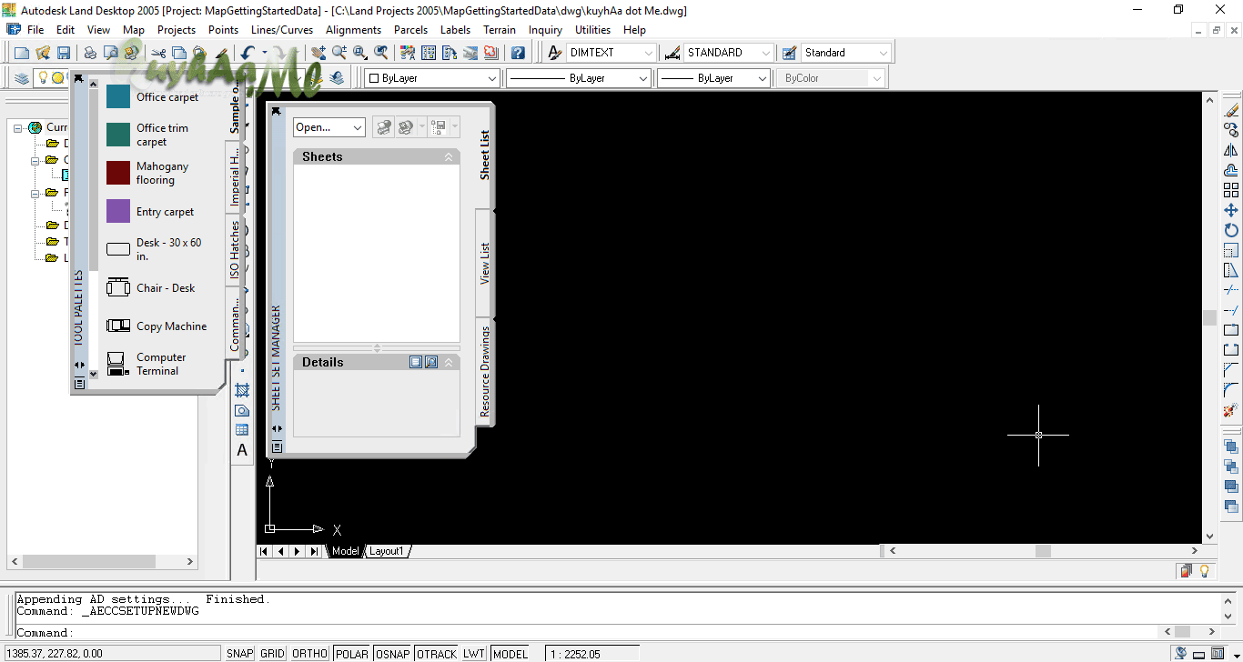Click the Text Style icon beside DIMTEXT
The image size is (1243, 662).
pyautogui.click(x=554, y=53)
